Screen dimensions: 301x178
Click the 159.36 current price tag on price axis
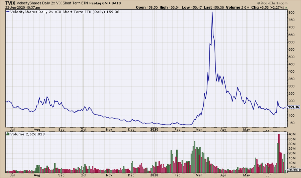(x=293, y=107)
